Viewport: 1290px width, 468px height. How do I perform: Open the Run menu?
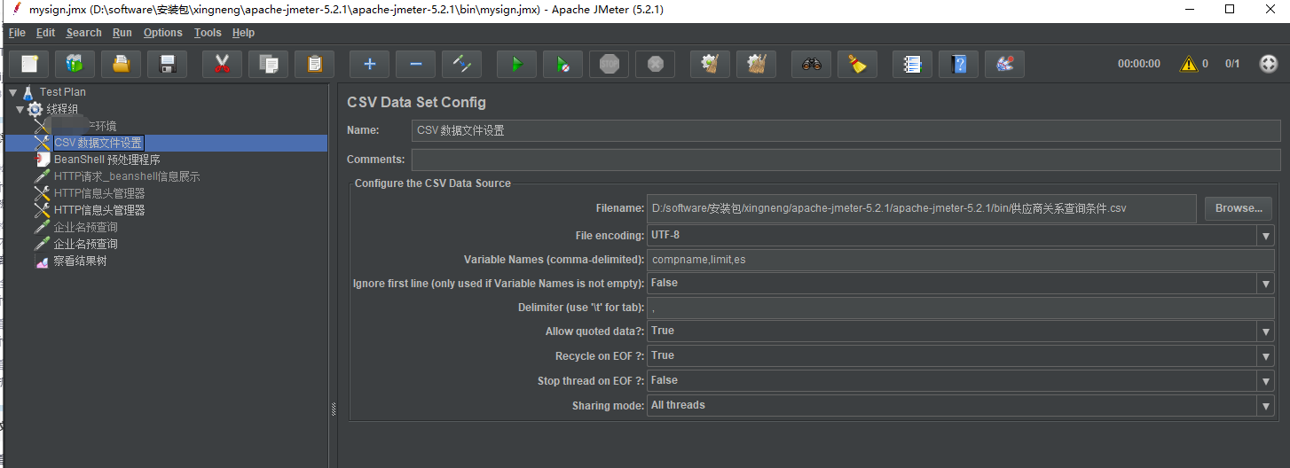point(122,33)
